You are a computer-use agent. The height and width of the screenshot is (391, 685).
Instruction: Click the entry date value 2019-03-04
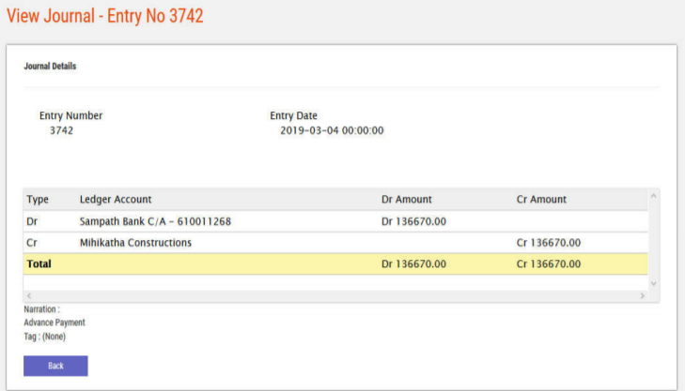click(332, 130)
